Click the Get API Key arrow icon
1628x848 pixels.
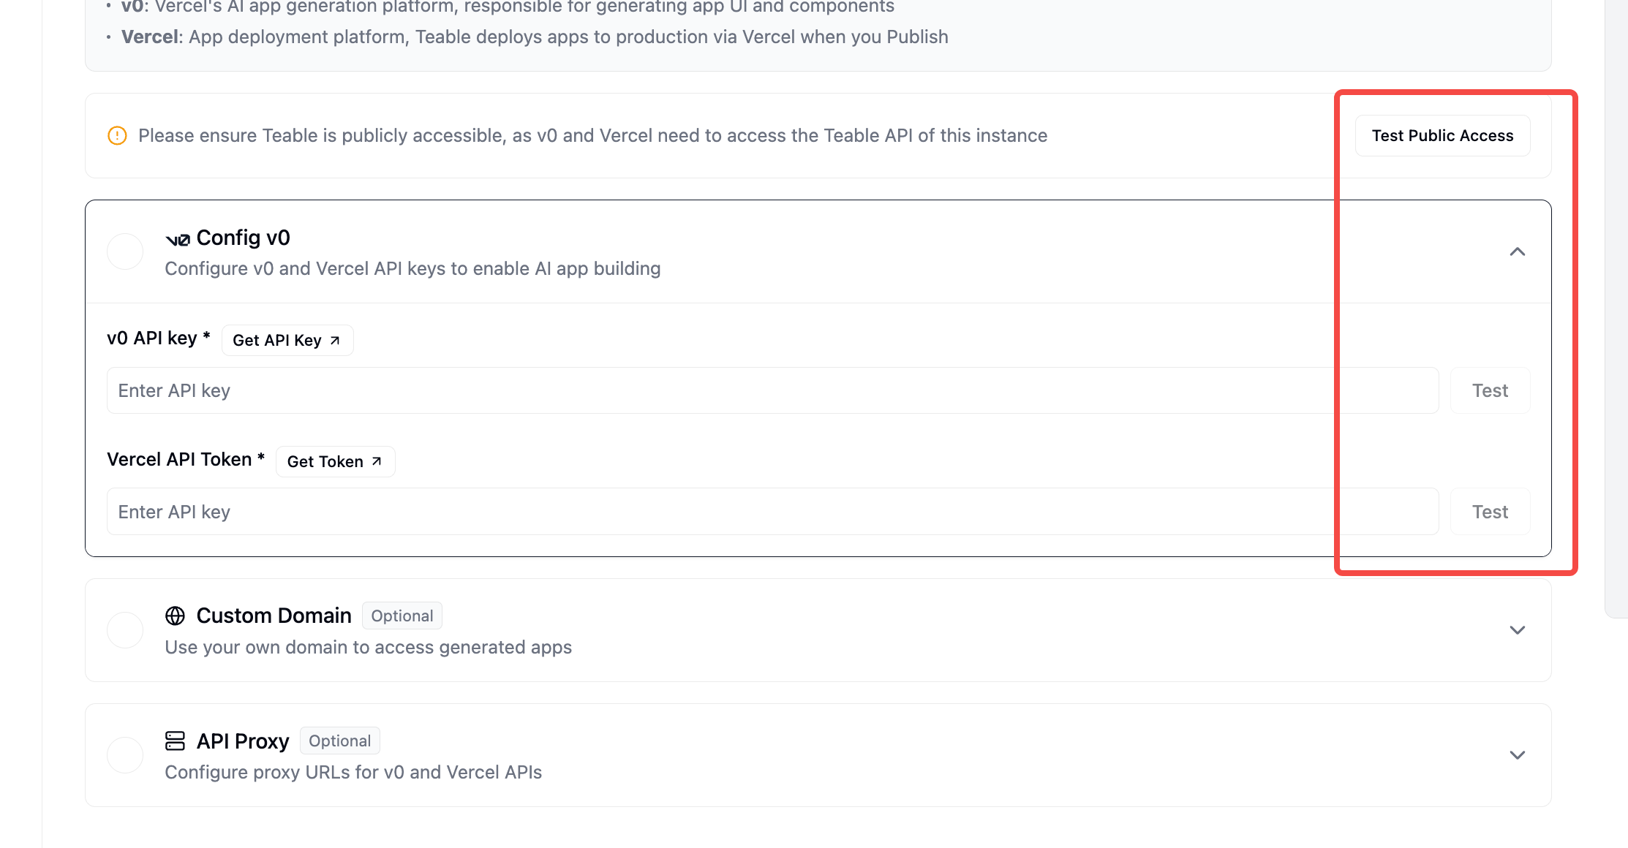pyautogui.click(x=335, y=341)
